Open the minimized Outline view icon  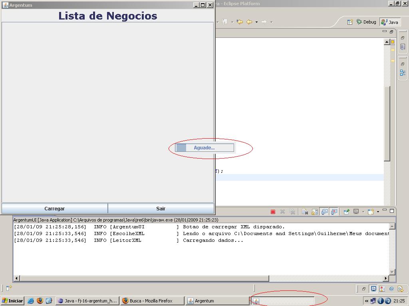pyautogui.click(x=403, y=73)
